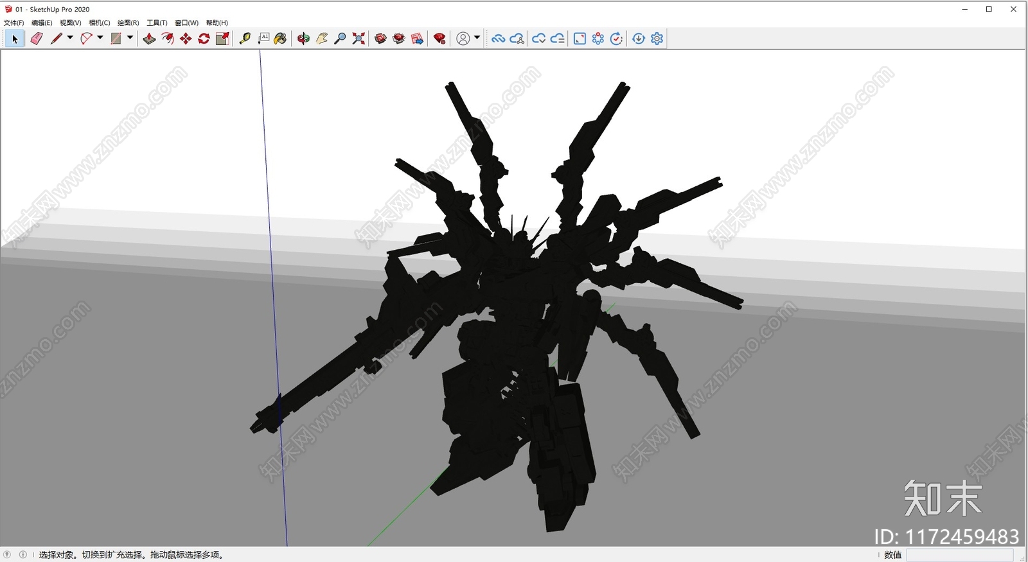Click the circular checkmark update icon
1028x562 pixels.
coord(616,39)
